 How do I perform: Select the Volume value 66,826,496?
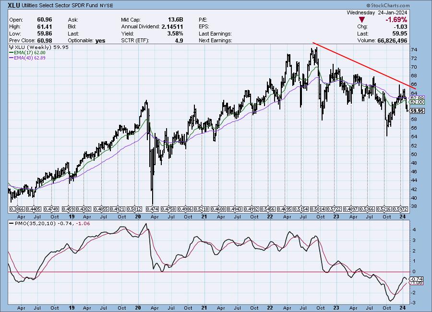pos(392,40)
